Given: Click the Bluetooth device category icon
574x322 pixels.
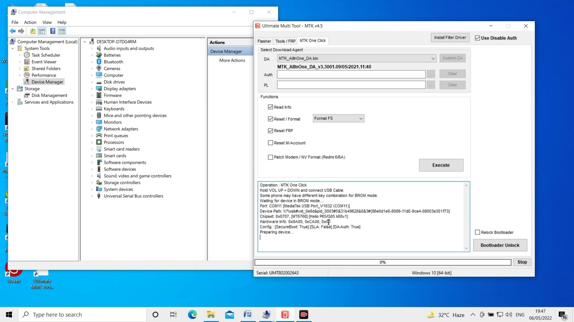Looking at the screenshot, I should click(x=99, y=62).
